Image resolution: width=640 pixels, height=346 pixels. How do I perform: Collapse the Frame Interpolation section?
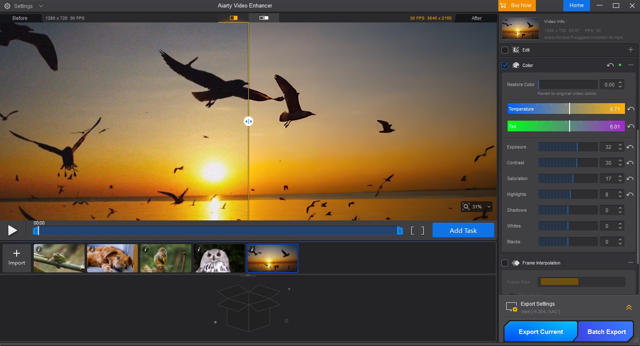point(631,263)
